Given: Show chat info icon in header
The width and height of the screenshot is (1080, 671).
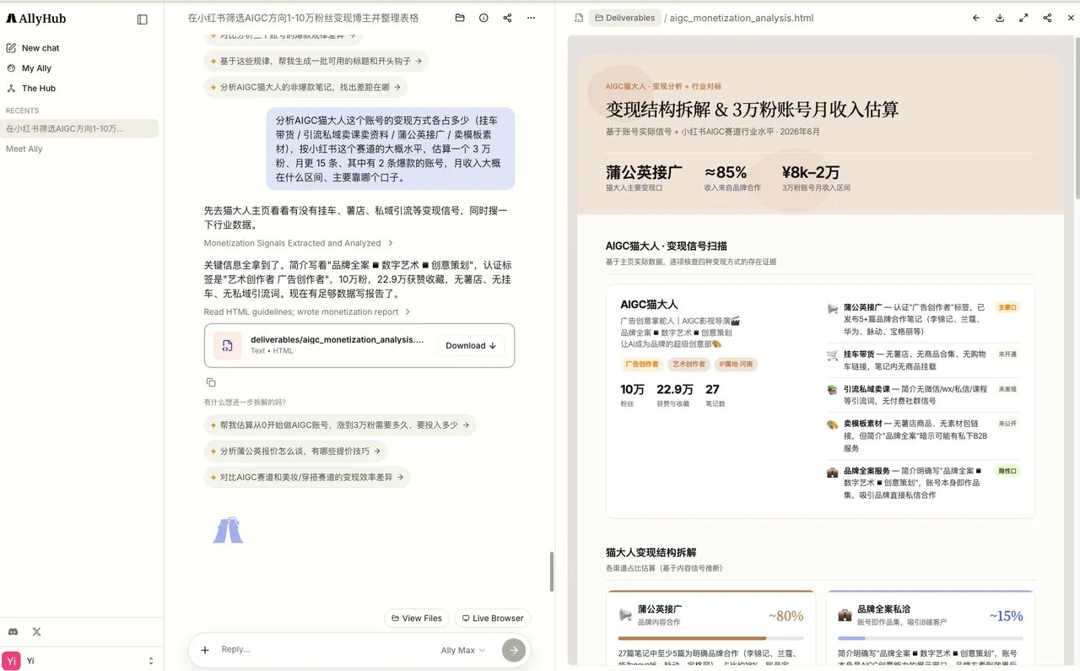Looking at the screenshot, I should coord(483,18).
